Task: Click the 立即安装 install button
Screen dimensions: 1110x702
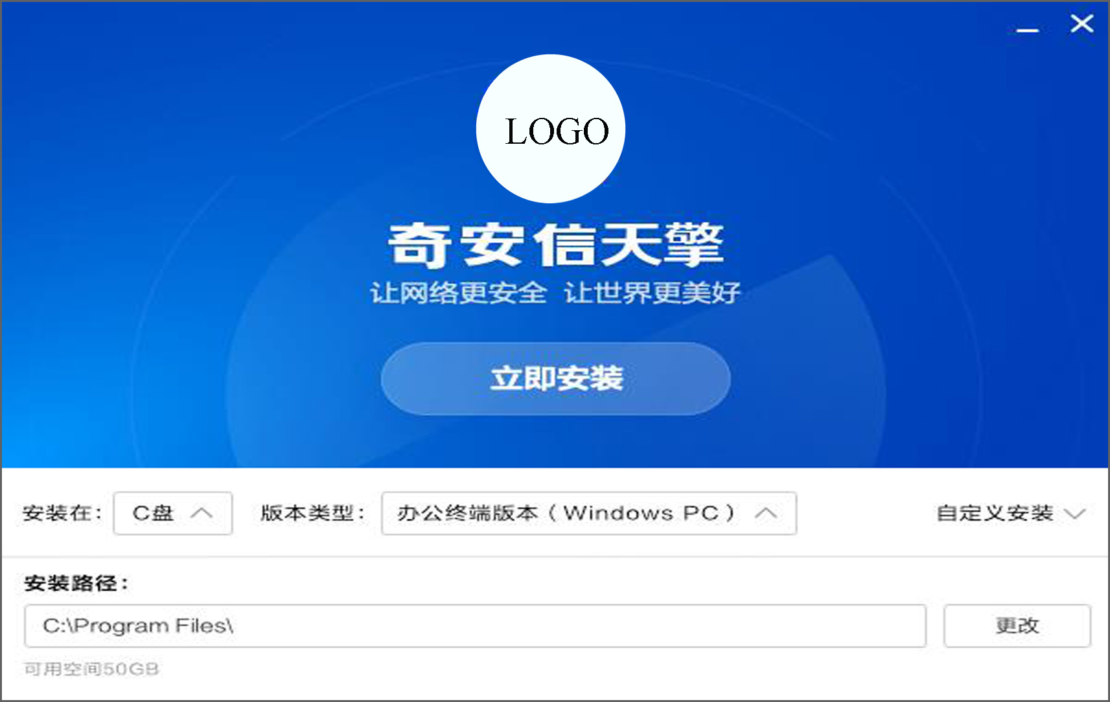Action: [557, 379]
